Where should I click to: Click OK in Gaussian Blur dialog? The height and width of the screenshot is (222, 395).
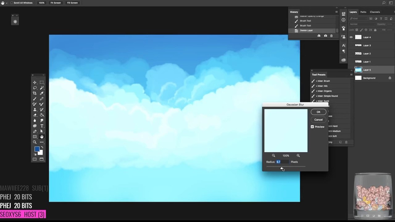[x=318, y=112]
